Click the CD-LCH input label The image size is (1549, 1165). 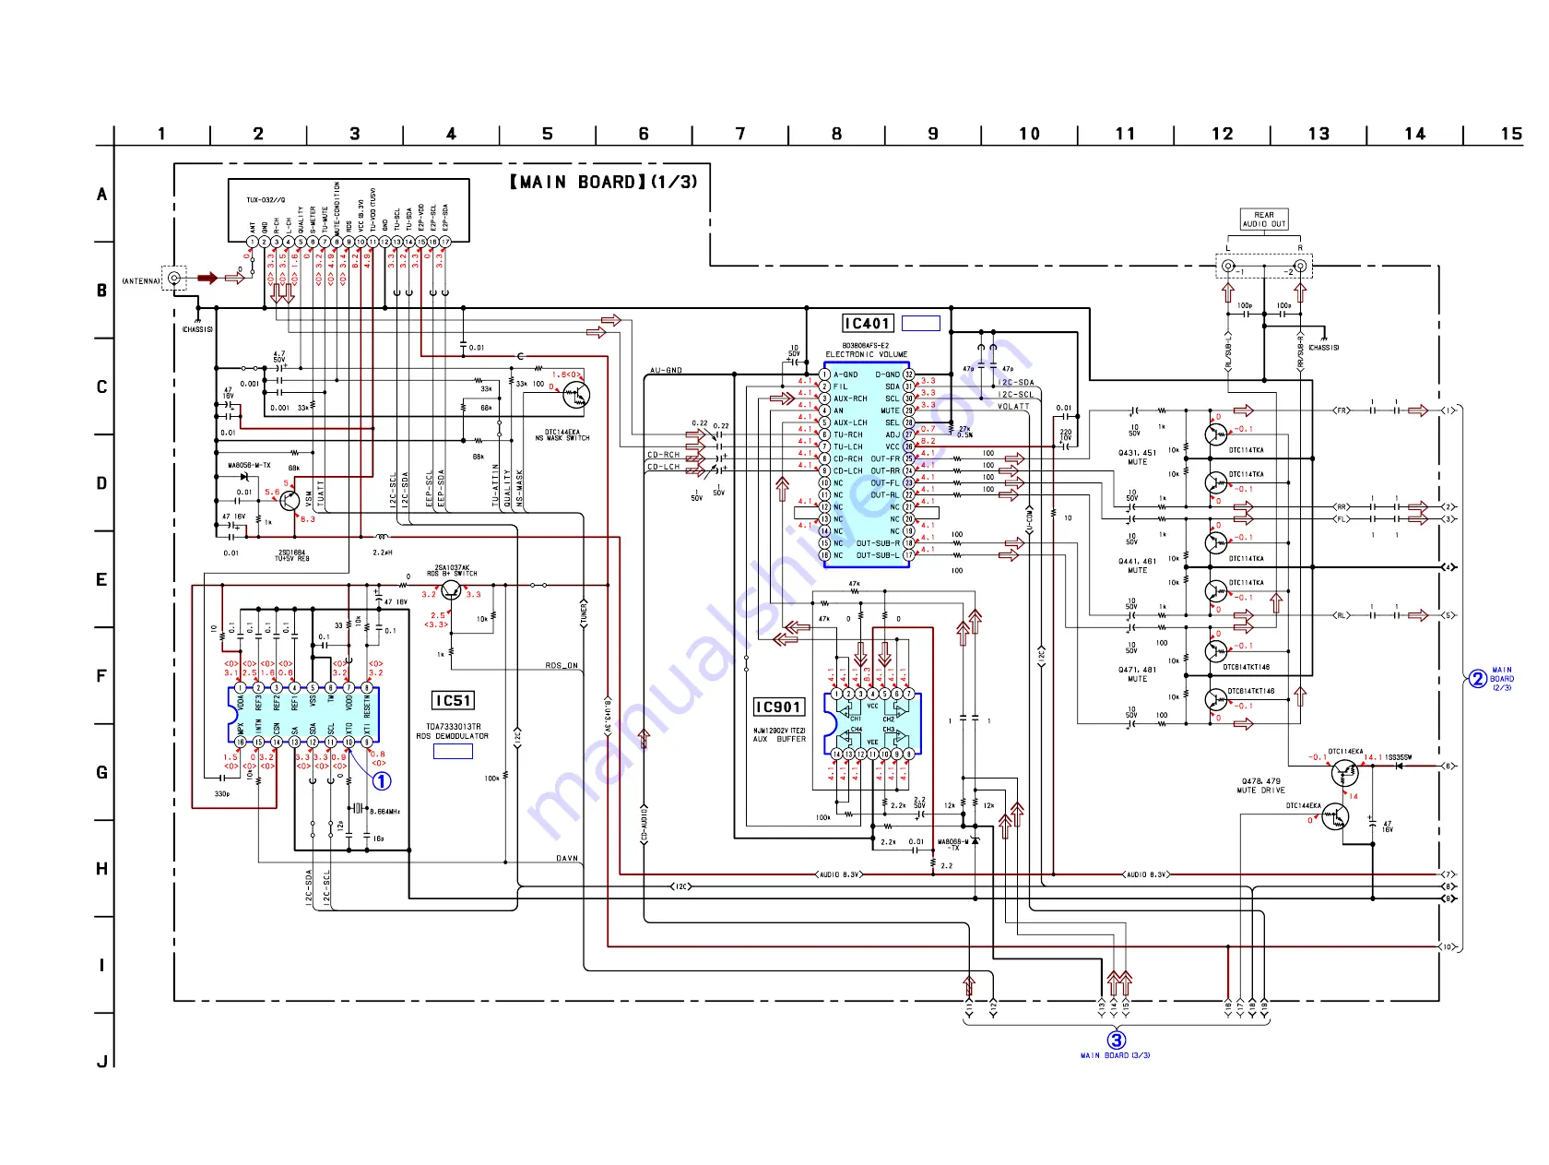[664, 467]
